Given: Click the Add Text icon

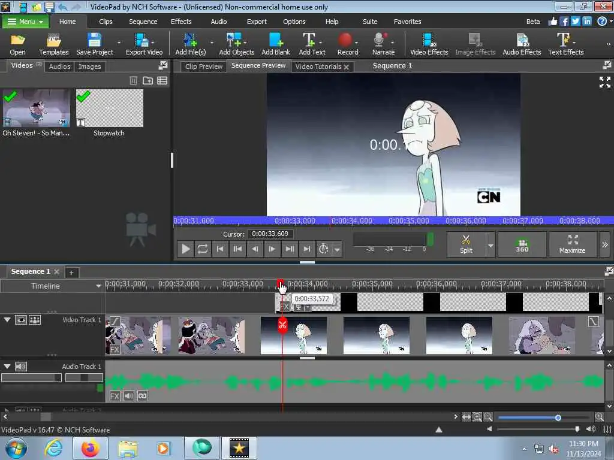Looking at the screenshot, I should tap(312, 44).
